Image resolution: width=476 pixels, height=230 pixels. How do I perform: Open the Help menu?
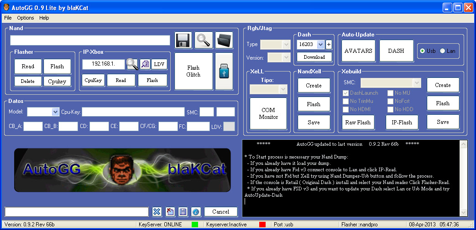click(44, 18)
